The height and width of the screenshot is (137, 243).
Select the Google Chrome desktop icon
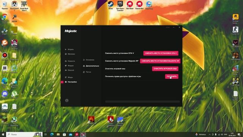pos(5,19)
